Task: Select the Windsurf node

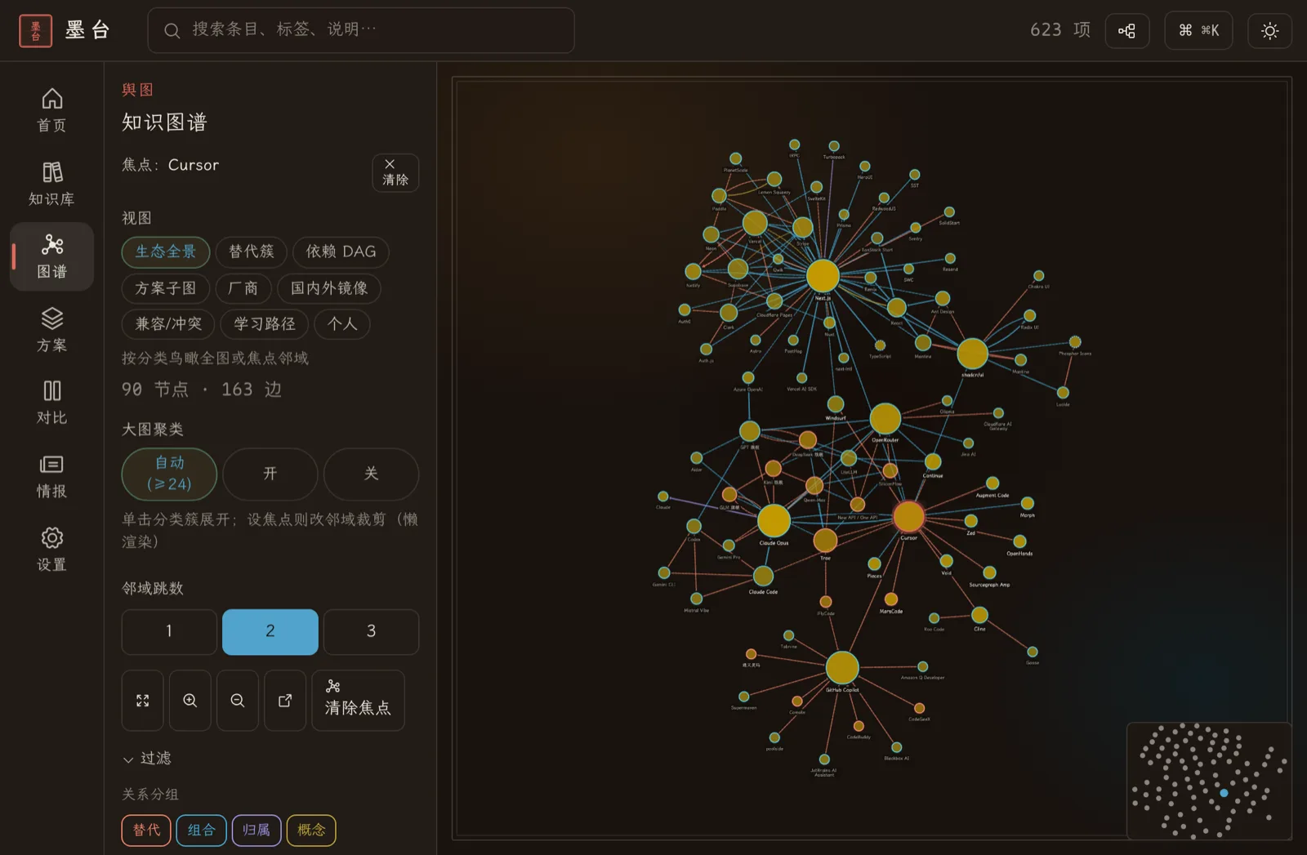Action: point(836,404)
